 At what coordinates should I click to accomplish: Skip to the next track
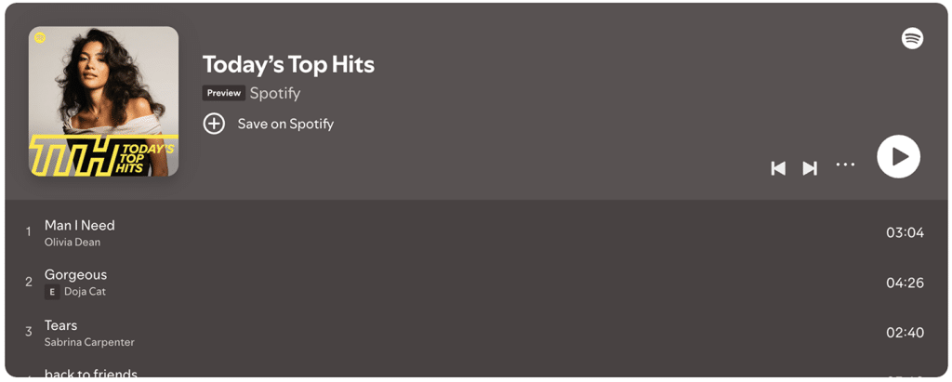(810, 168)
